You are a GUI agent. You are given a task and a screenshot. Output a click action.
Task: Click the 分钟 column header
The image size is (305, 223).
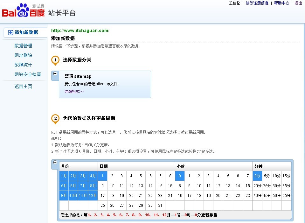(272, 166)
